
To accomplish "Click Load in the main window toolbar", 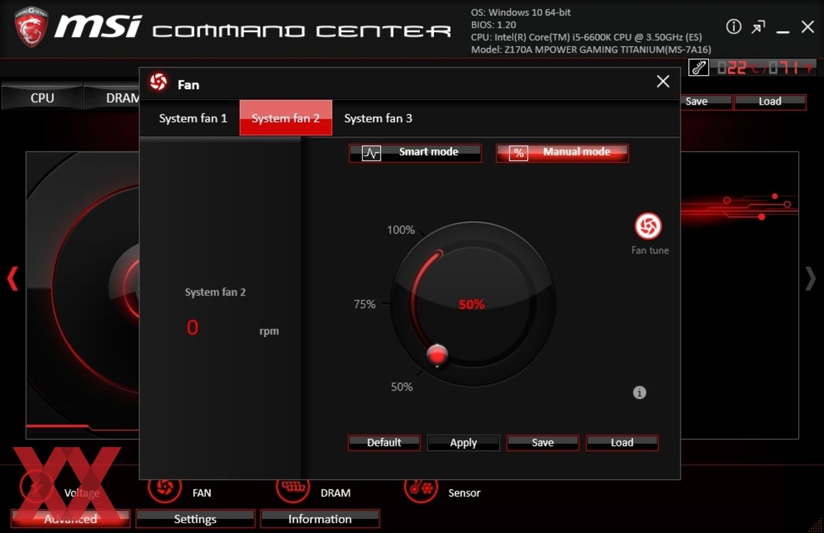I will pyautogui.click(x=770, y=102).
